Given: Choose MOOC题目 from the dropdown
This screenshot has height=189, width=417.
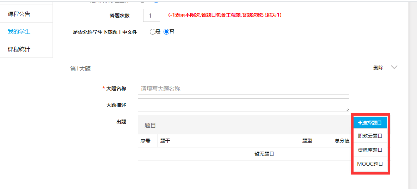Looking at the screenshot, I should click(x=370, y=164).
